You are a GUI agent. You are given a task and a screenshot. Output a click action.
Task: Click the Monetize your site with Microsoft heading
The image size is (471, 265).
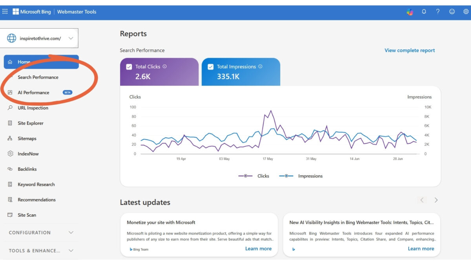(161, 222)
